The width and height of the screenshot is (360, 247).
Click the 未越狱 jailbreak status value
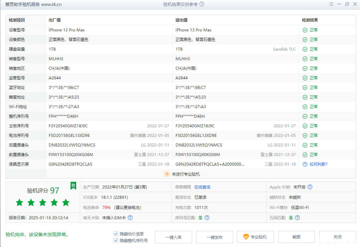click(x=295, y=197)
